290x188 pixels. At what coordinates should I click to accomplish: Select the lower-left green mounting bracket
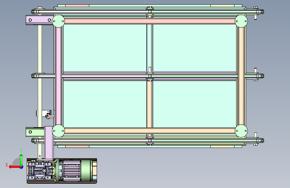click(x=35, y=132)
